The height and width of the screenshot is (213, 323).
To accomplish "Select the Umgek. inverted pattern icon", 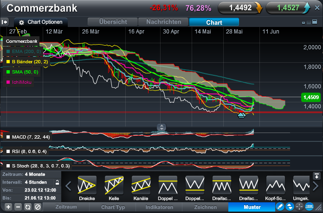I will [x=301, y=185].
